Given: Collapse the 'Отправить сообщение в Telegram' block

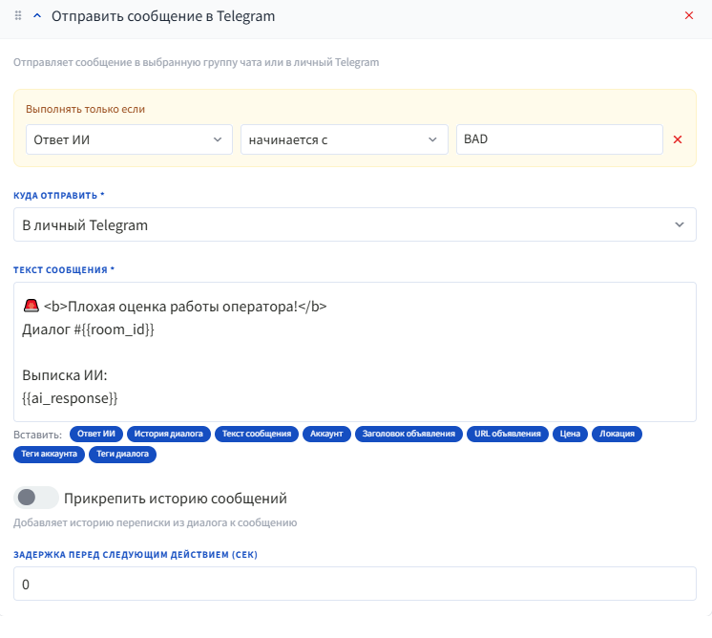Looking at the screenshot, I should [x=37, y=16].
